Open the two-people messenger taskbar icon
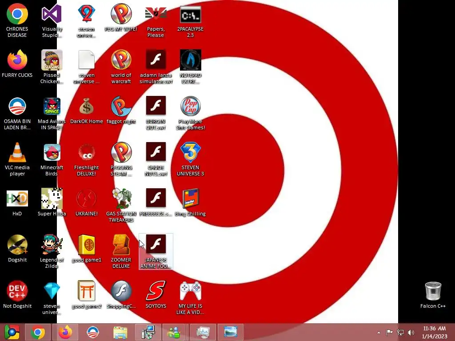Viewport: 455px width, 341px height. (x=175, y=332)
